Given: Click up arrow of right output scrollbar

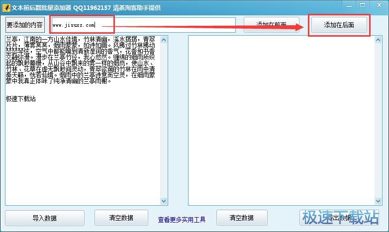Looking at the screenshot, I should coord(378,40).
